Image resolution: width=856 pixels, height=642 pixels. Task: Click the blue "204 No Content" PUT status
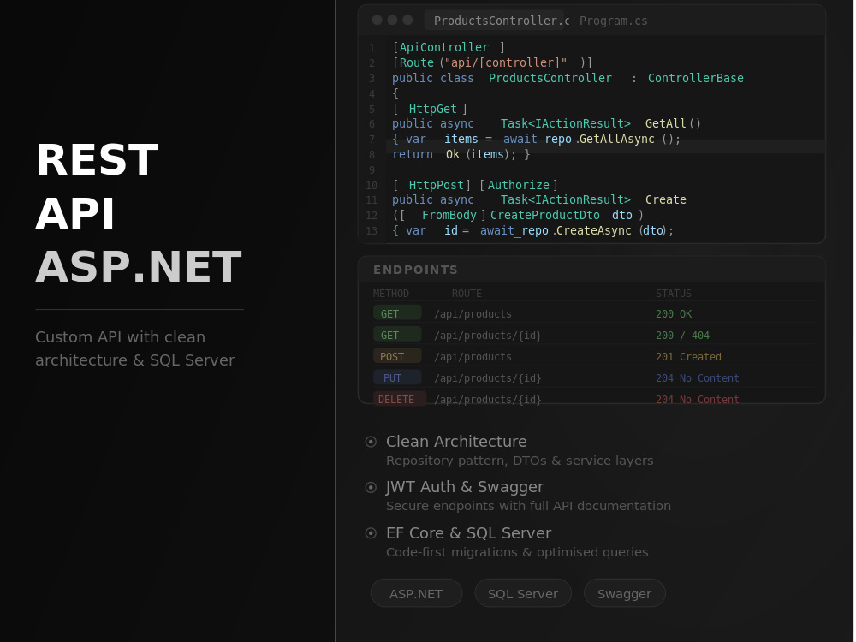pos(697,377)
